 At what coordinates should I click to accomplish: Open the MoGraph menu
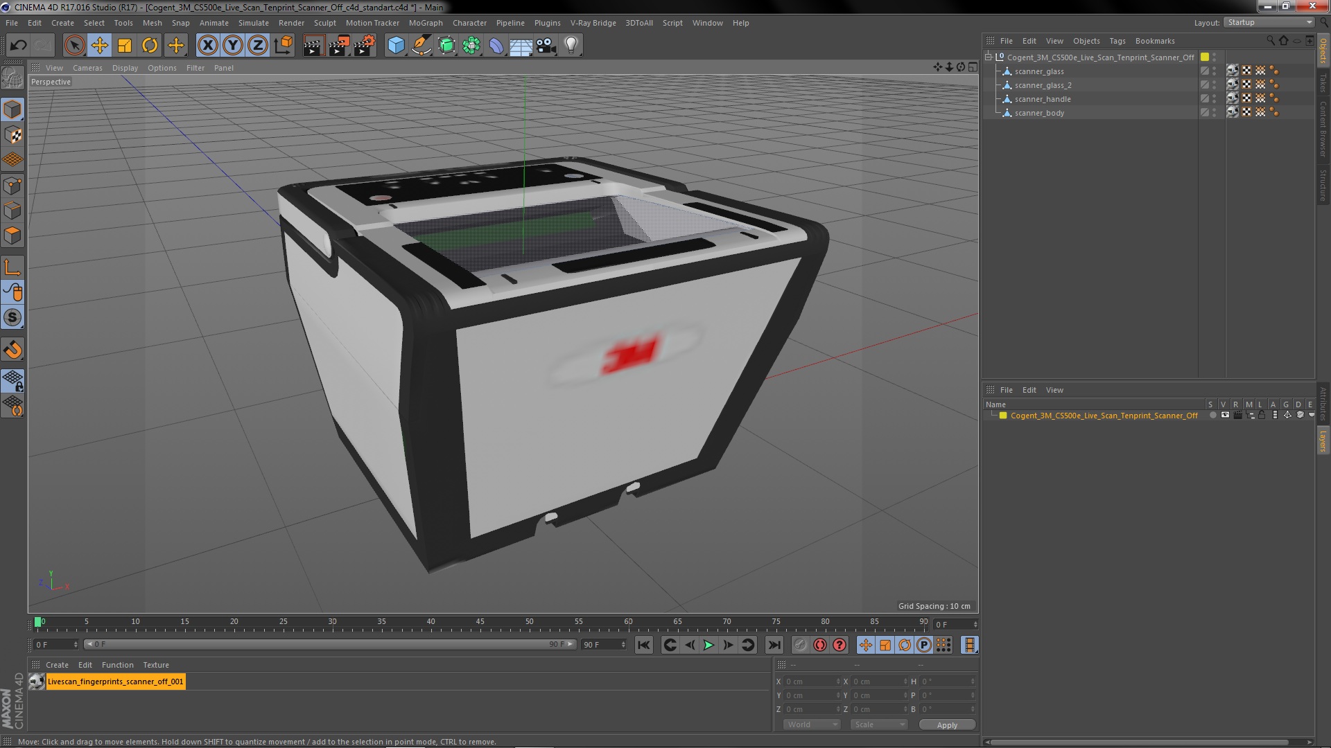click(x=425, y=23)
